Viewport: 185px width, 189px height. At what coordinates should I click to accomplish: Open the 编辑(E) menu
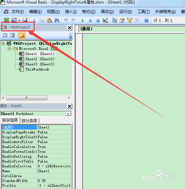pos(35,12)
